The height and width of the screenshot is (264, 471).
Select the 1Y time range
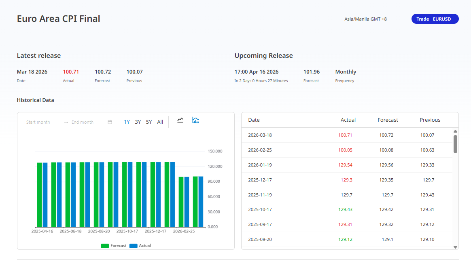(127, 122)
